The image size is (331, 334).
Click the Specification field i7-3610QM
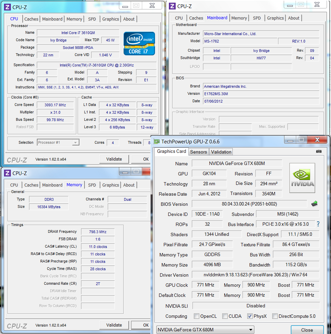[97, 65]
